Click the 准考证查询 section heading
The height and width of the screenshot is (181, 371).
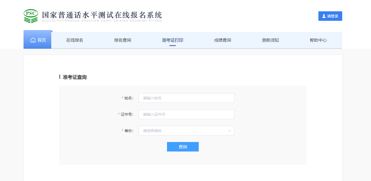click(x=75, y=77)
